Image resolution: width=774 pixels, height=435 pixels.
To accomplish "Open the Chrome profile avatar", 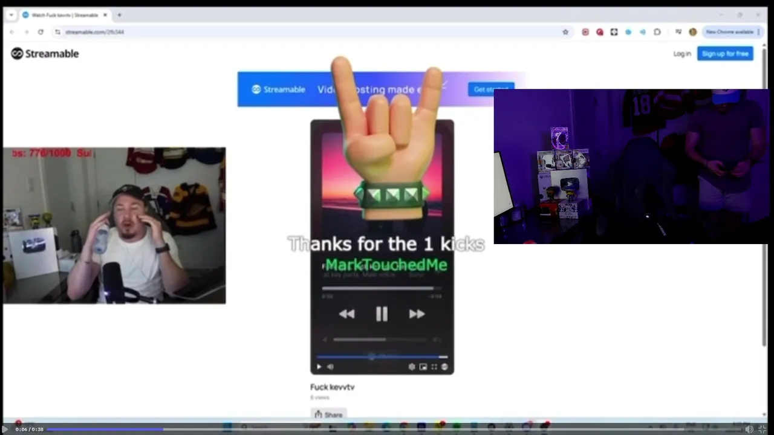I will pyautogui.click(x=693, y=32).
